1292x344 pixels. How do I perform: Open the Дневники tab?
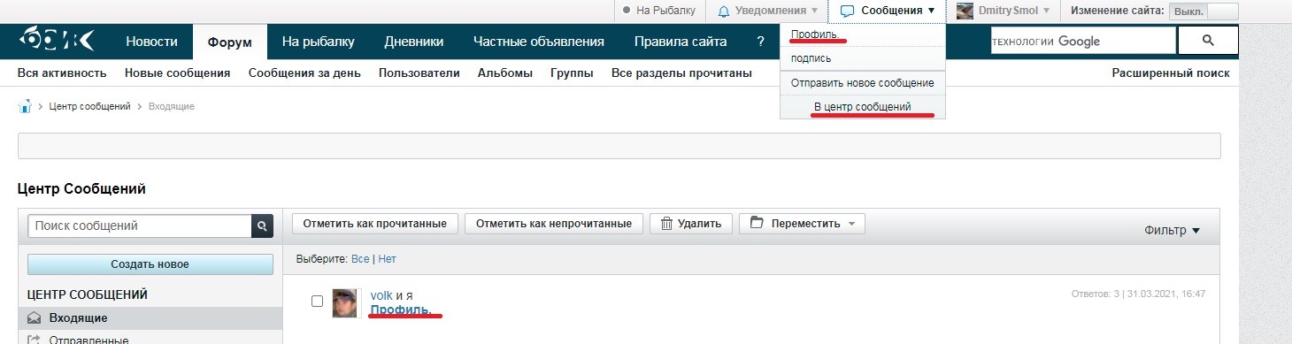point(413,42)
